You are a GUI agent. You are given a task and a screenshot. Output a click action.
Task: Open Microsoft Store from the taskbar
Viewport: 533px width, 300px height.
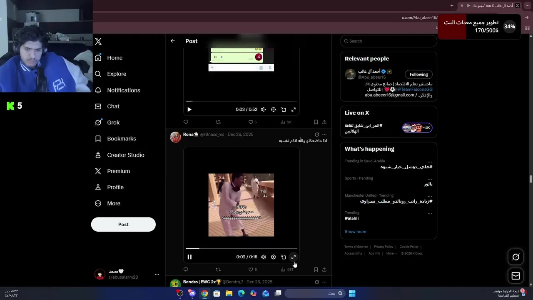(217, 293)
